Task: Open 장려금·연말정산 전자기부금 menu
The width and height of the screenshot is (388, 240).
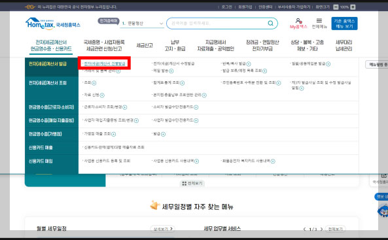Action: [x=262, y=46]
